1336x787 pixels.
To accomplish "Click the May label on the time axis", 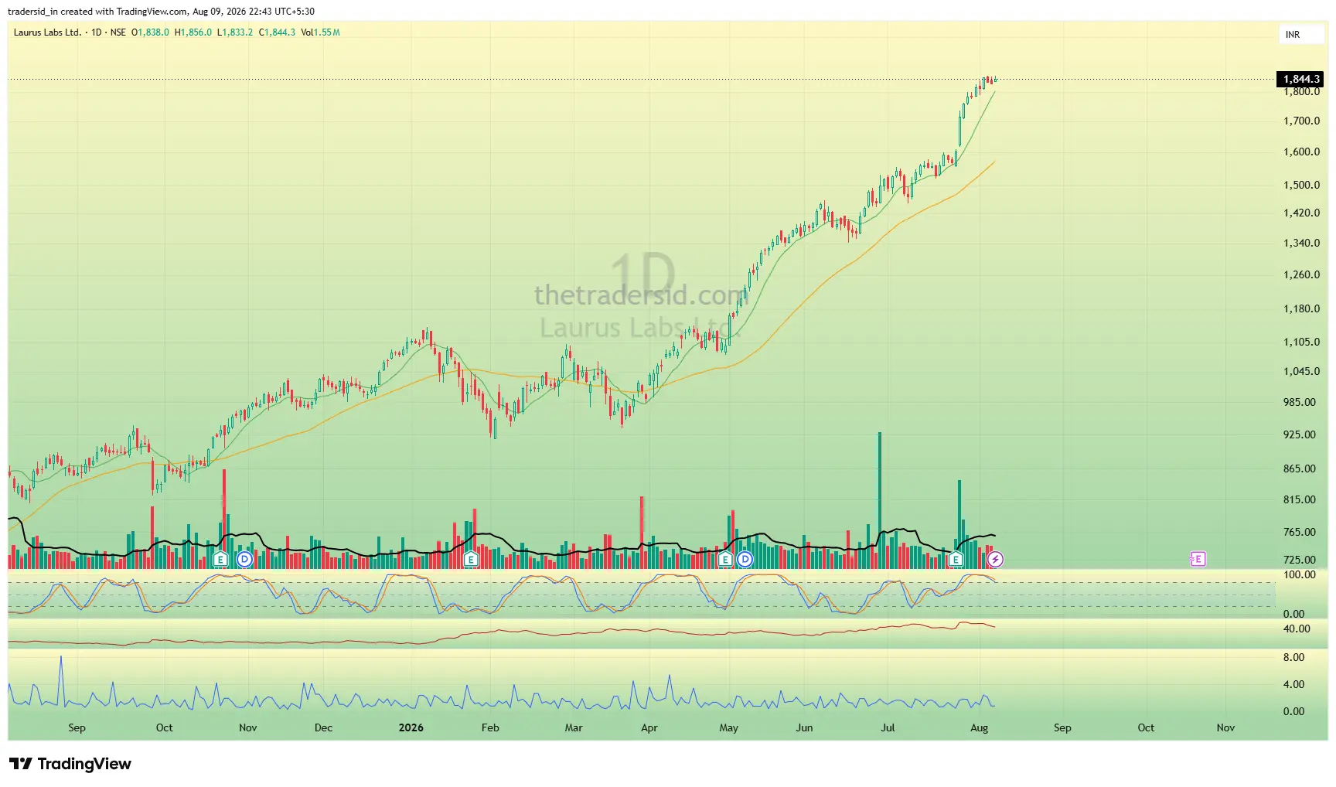I will click(729, 727).
